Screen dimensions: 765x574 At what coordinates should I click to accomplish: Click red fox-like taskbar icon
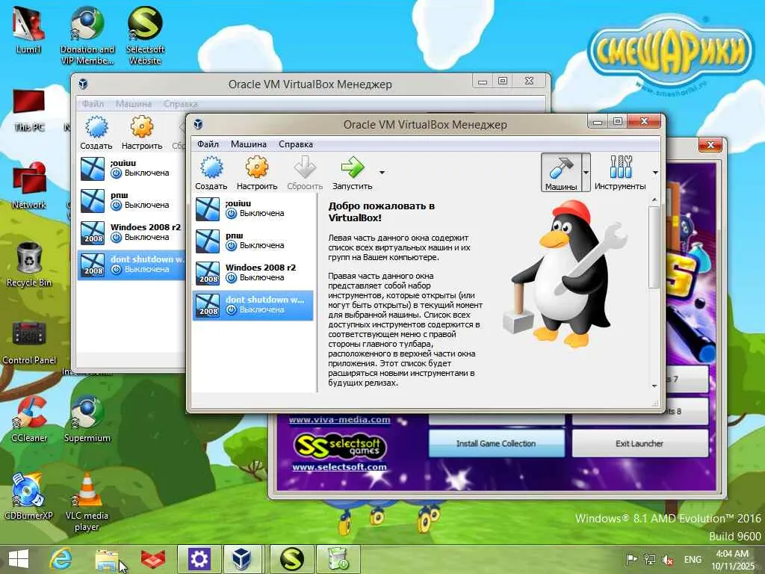coord(152,559)
